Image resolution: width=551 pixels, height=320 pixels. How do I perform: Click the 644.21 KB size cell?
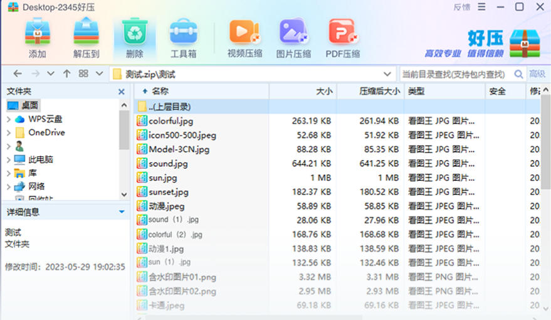coord(312,164)
